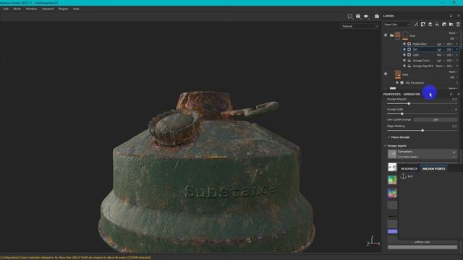Open the Curvature input dropdown arrow

[x=454, y=157]
